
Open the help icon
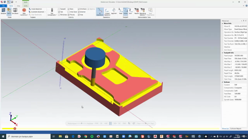(x=246, y=6)
